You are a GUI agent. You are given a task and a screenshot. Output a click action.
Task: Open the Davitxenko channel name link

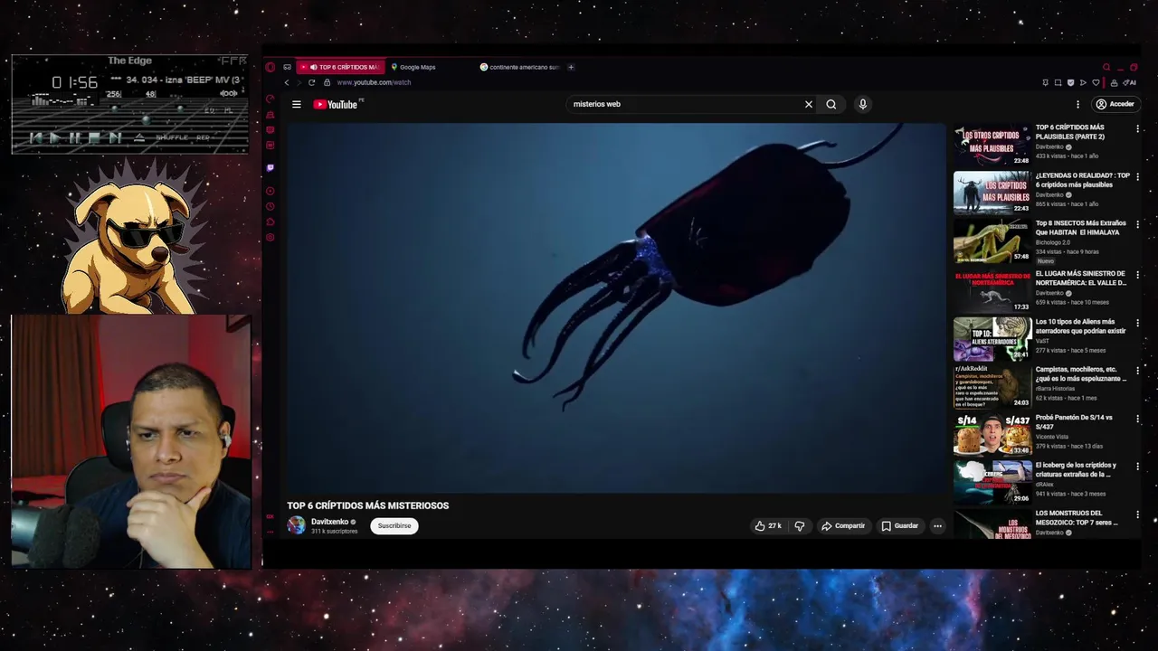pos(329,522)
